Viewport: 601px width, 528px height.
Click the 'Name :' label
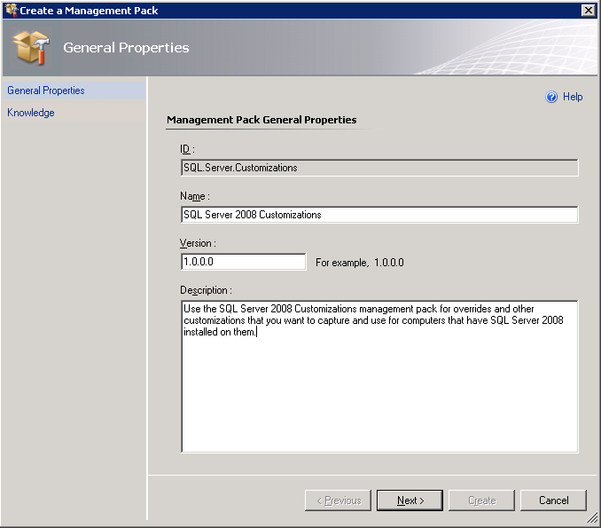tap(195, 196)
